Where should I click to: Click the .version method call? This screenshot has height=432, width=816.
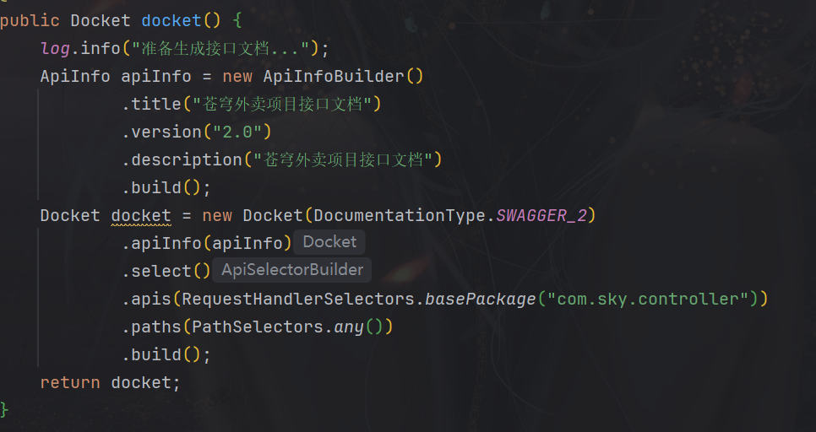165,132
